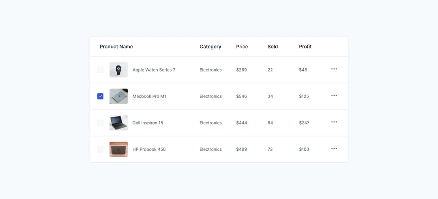The height and width of the screenshot is (199, 438).
Task: Sort by the Profit column header
Action: [305, 47]
